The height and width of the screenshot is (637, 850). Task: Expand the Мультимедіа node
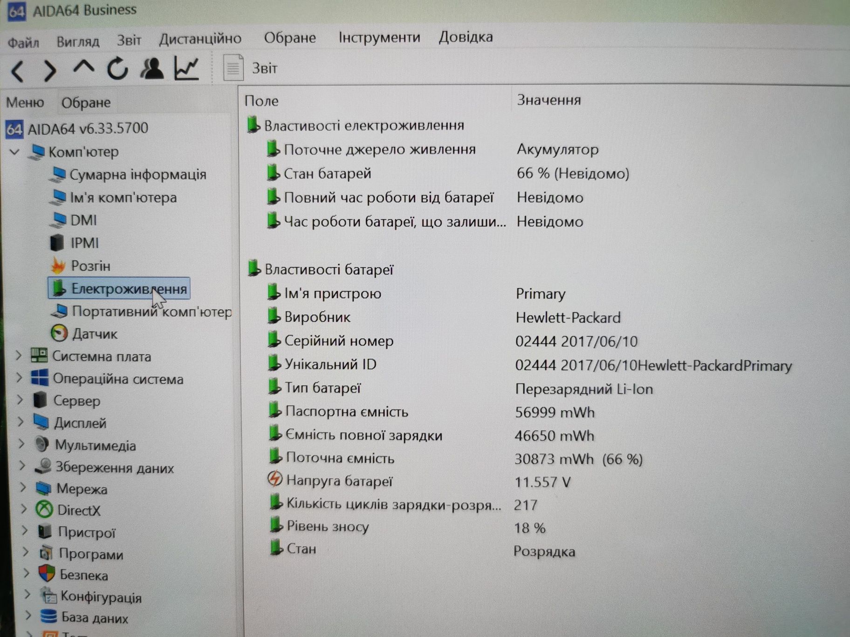point(21,444)
